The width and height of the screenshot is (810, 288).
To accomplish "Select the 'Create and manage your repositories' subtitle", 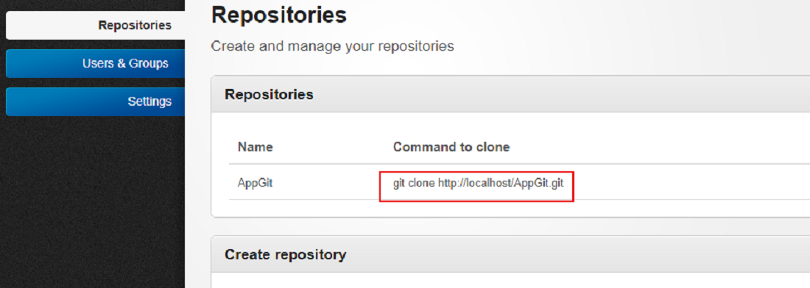I will click(333, 46).
